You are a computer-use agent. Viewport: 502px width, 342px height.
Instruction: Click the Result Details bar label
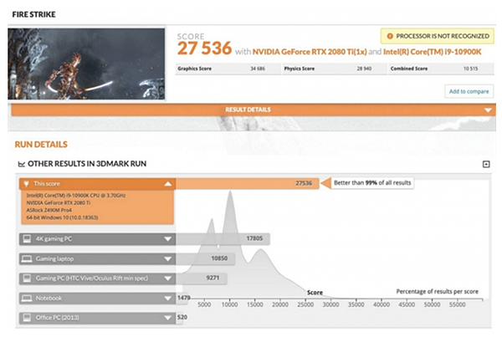pyautogui.click(x=248, y=110)
